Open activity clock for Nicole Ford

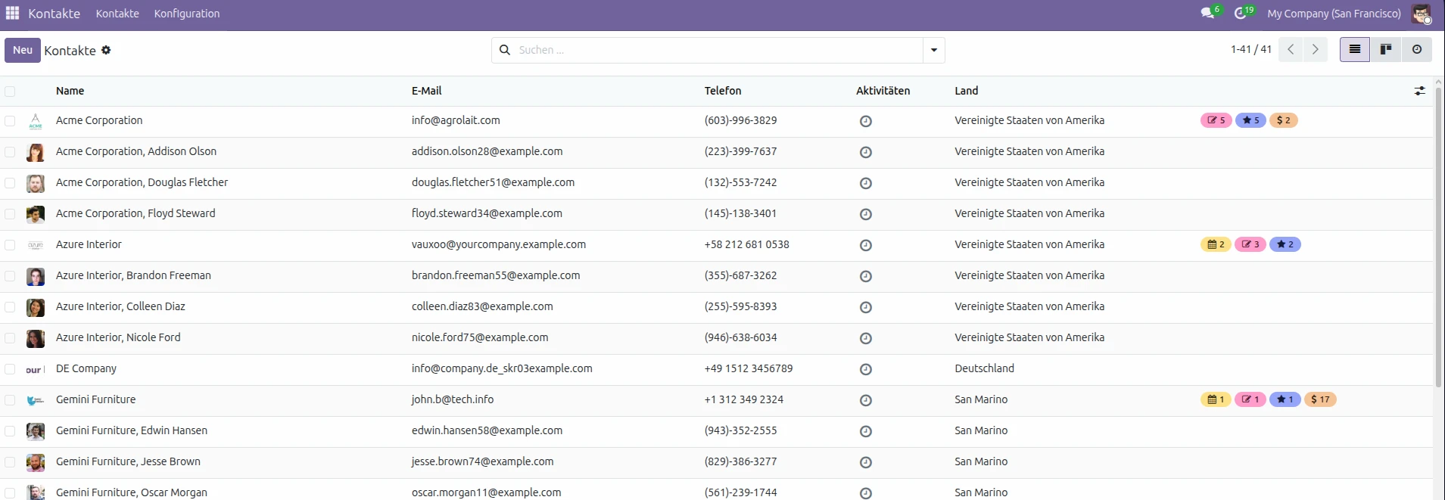tap(866, 338)
